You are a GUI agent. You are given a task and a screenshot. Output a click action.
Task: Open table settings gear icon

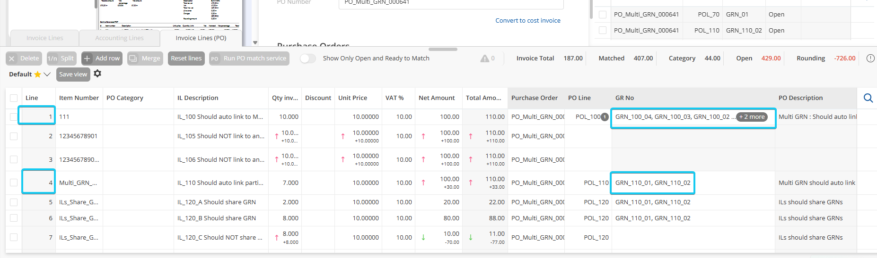[97, 74]
